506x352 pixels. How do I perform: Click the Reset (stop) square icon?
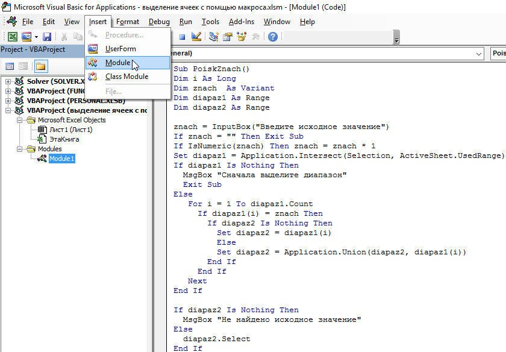pyautogui.click(x=182, y=37)
